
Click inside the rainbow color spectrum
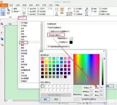tap(87, 70)
